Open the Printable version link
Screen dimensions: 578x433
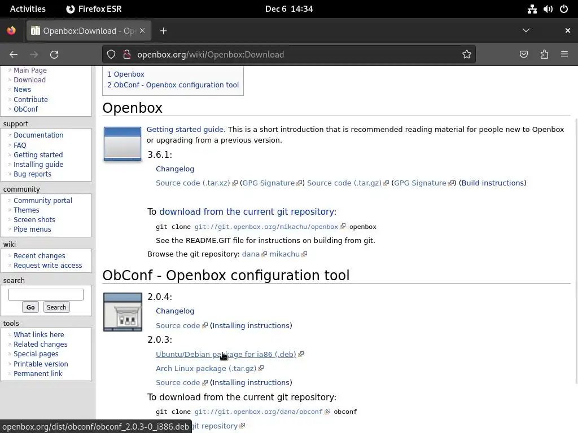[41, 364]
